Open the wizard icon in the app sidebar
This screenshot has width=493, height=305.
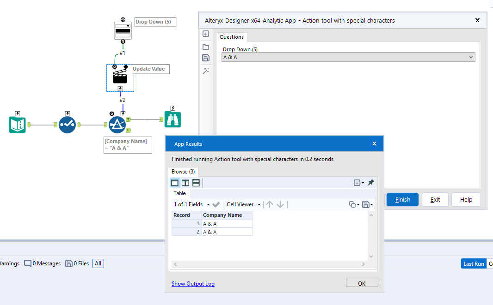click(x=206, y=71)
